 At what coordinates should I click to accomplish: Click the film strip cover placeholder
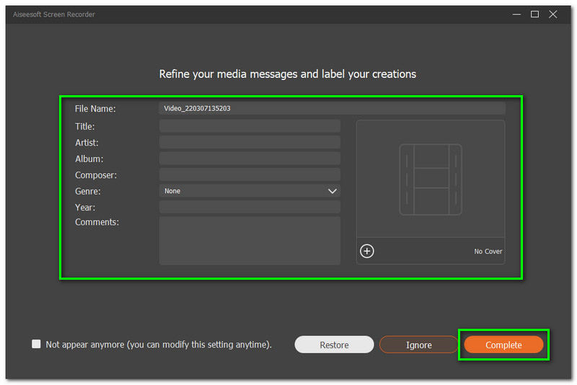click(431, 179)
